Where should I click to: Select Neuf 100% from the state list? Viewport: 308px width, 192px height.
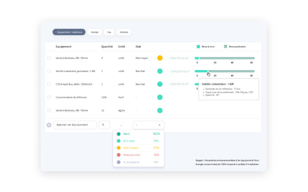pyautogui.click(x=138, y=134)
